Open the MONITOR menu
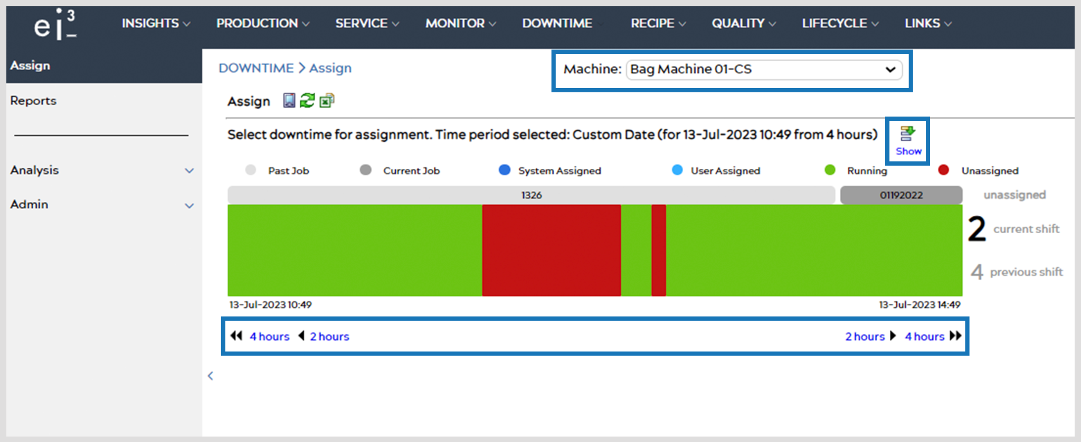The width and height of the screenshot is (1081, 442). pyautogui.click(x=461, y=24)
